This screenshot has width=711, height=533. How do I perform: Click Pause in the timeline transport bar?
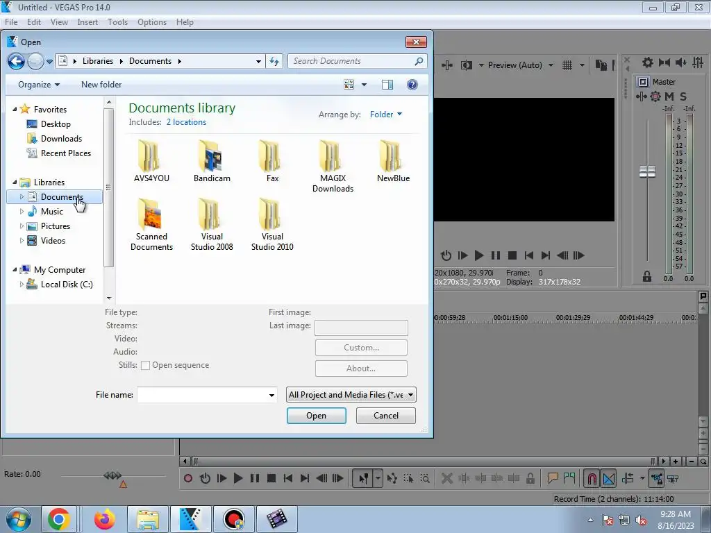[x=254, y=478]
